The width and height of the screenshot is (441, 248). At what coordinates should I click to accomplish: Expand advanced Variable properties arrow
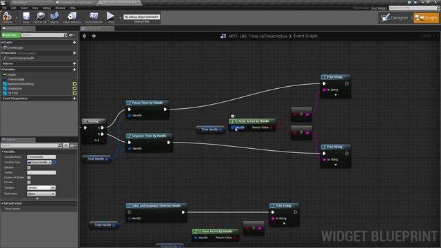click(37, 199)
